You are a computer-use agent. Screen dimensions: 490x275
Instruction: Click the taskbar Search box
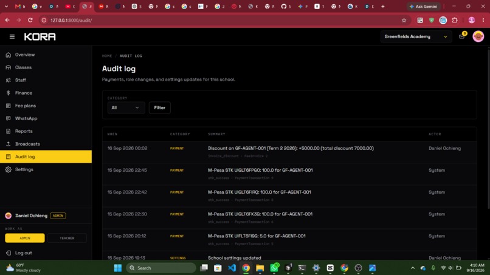click(161, 268)
